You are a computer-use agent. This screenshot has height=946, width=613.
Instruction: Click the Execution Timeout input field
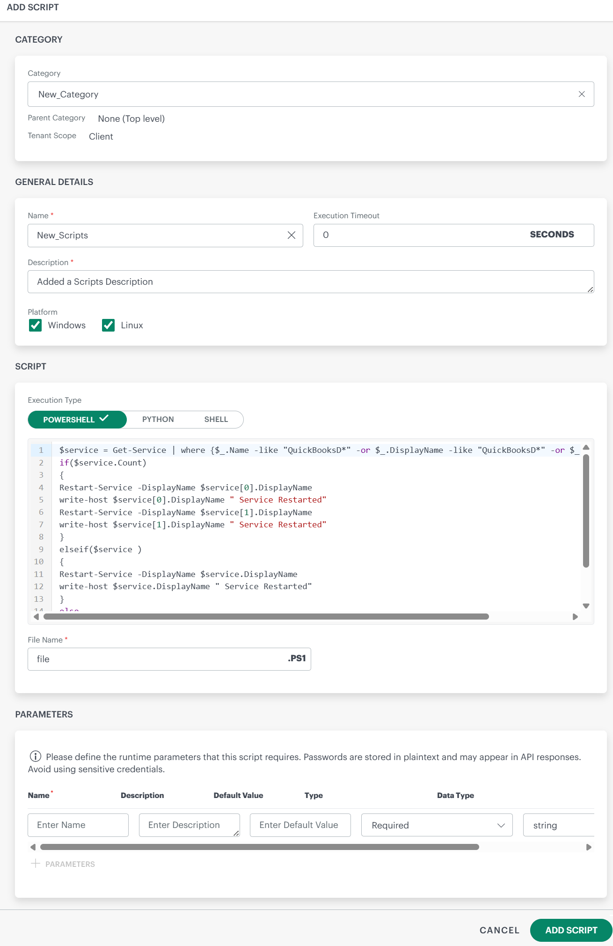pyautogui.click(x=421, y=235)
